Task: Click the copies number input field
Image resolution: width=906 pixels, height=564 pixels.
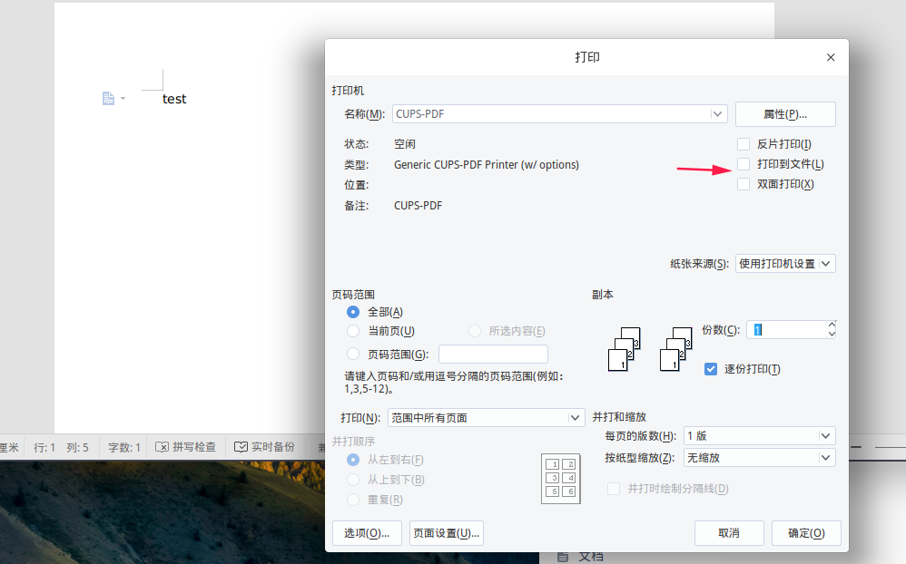Action: [786, 330]
